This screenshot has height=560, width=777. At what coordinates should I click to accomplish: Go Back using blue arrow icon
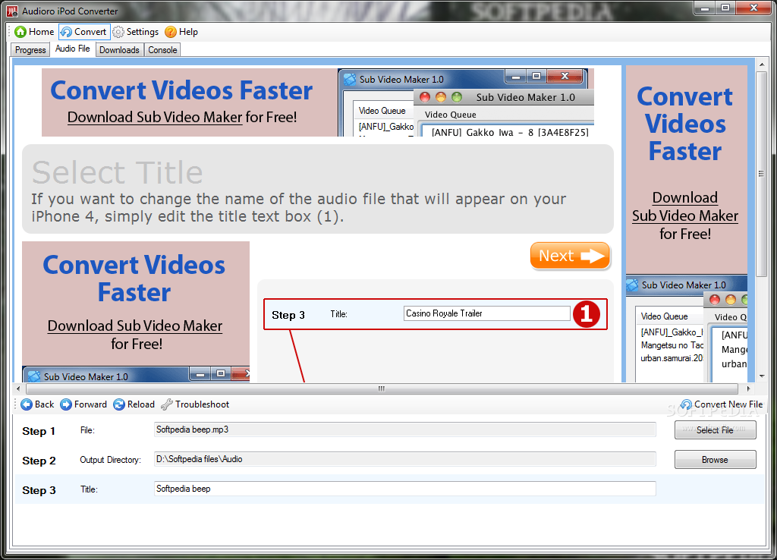(37, 404)
